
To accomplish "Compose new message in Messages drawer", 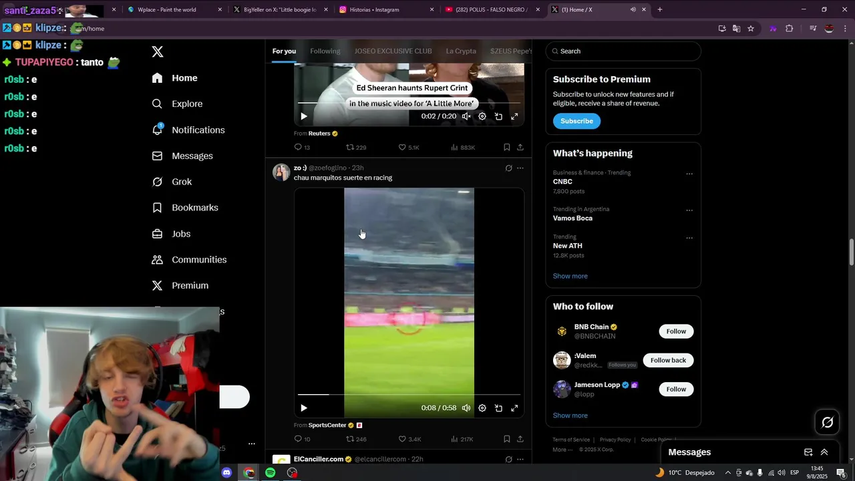I will [808, 452].
